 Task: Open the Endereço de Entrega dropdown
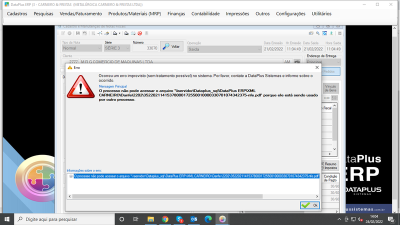coord(323,61)
